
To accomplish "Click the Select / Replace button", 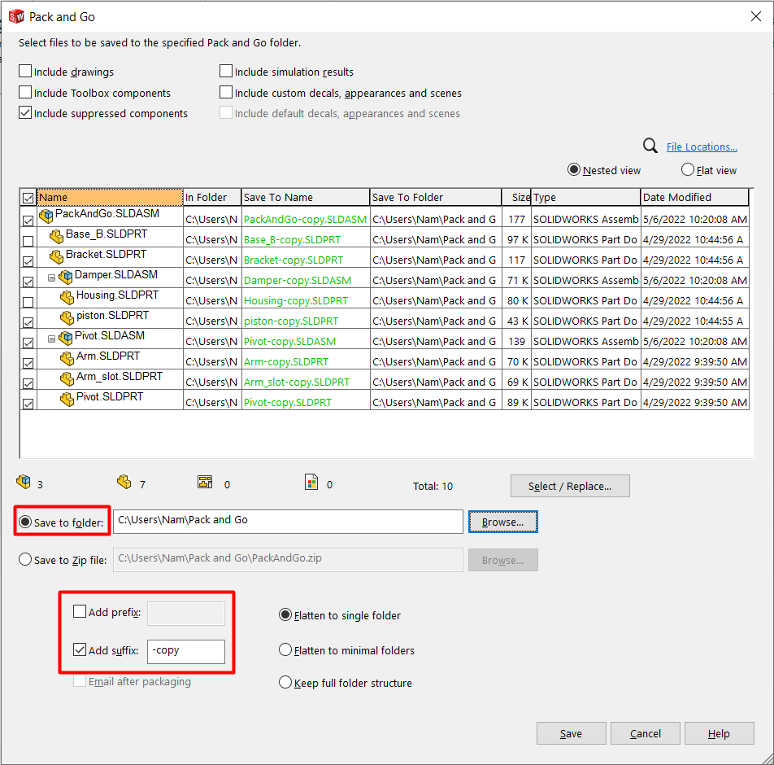I will point(570,486).
